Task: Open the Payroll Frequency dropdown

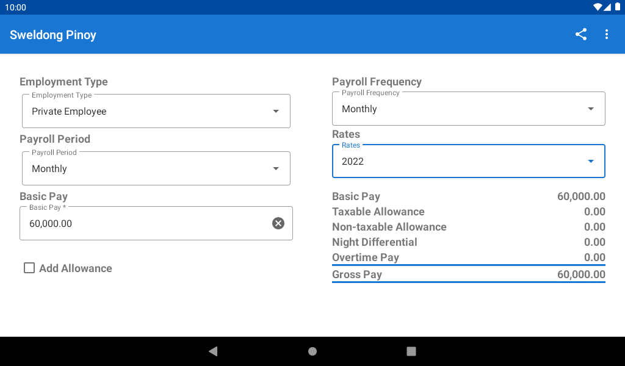Action: (469, 109)
